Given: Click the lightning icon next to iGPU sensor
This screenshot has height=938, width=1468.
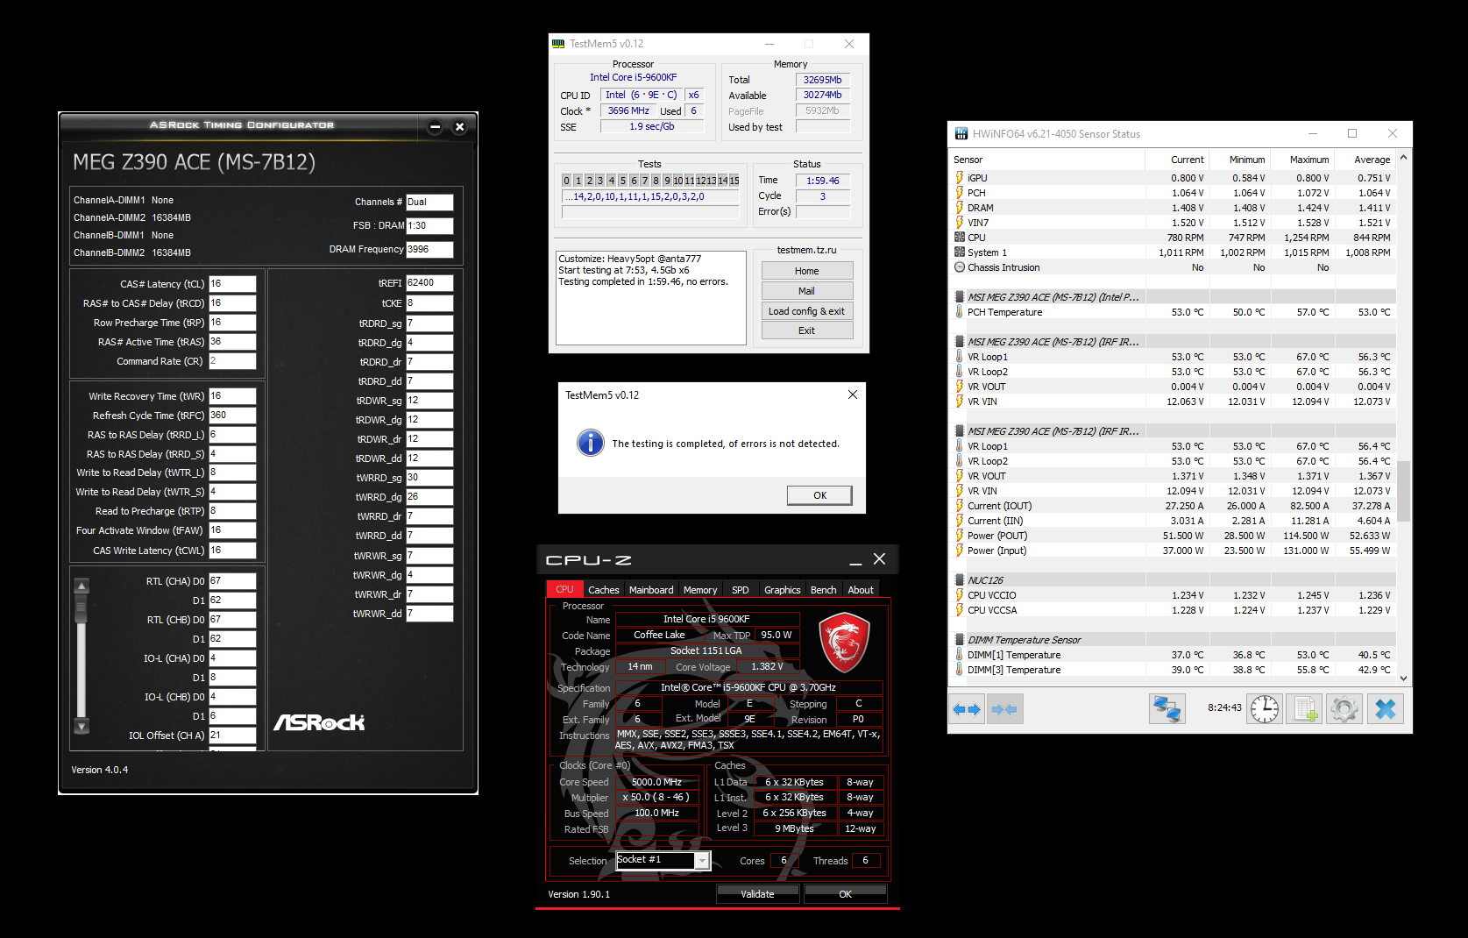Looking at the screenshot, I should click(x=960, y=178).
